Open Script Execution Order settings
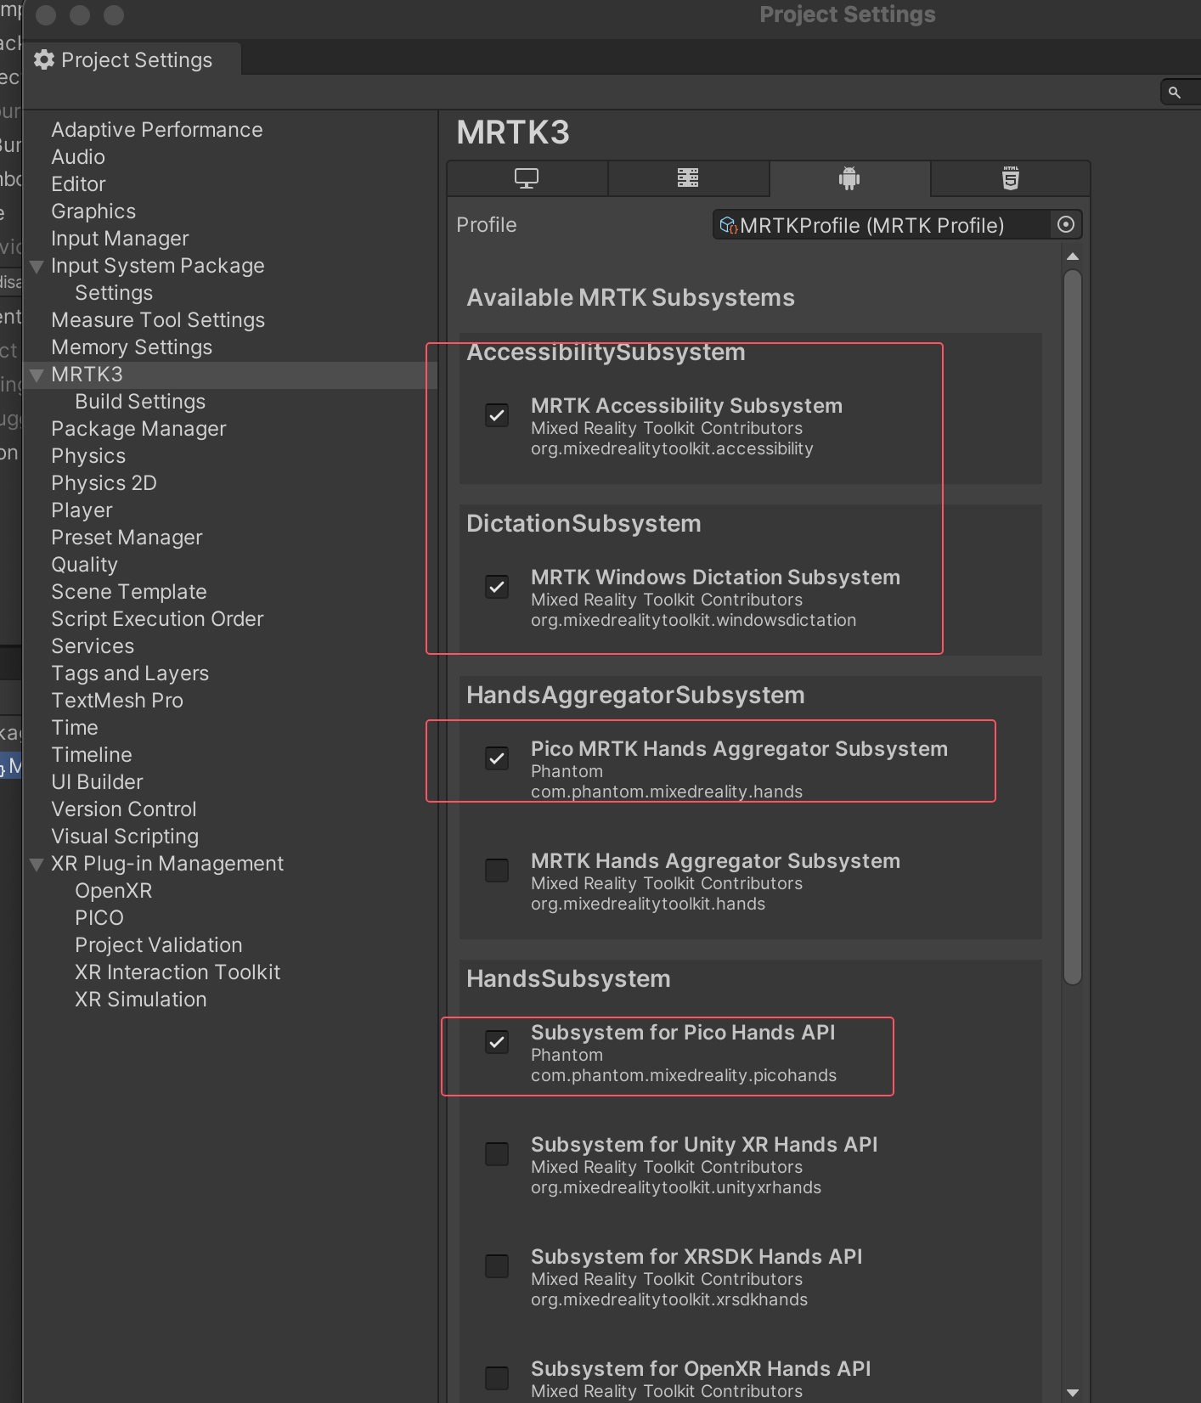1201x1403 pixels. pyautogui.click(x=157, y=619)
